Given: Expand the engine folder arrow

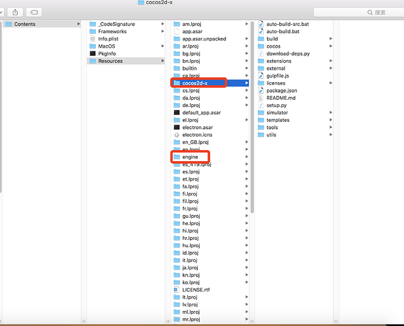Looking at the screenshot, I should point(247,156).
